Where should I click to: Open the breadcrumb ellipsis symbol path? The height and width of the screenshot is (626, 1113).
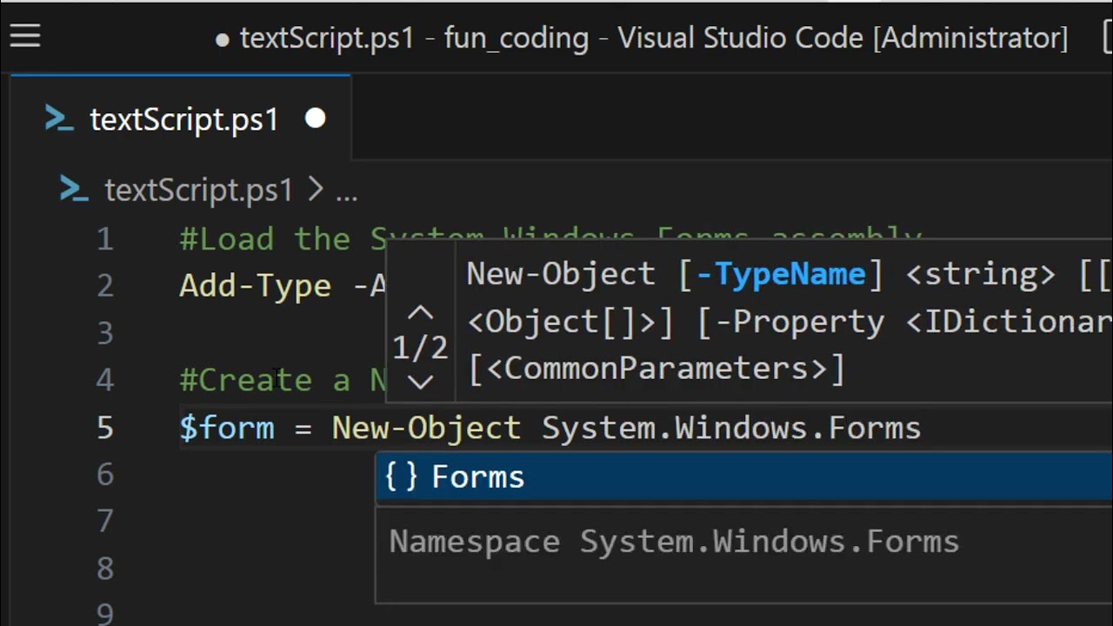pyautogui.click(x=347, y=192)
